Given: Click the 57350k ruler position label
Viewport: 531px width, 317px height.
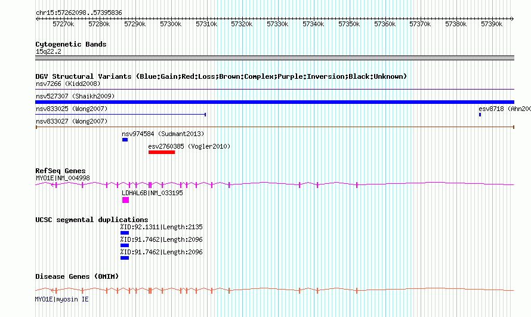Looking at the screenshot, I should (349, 24).
